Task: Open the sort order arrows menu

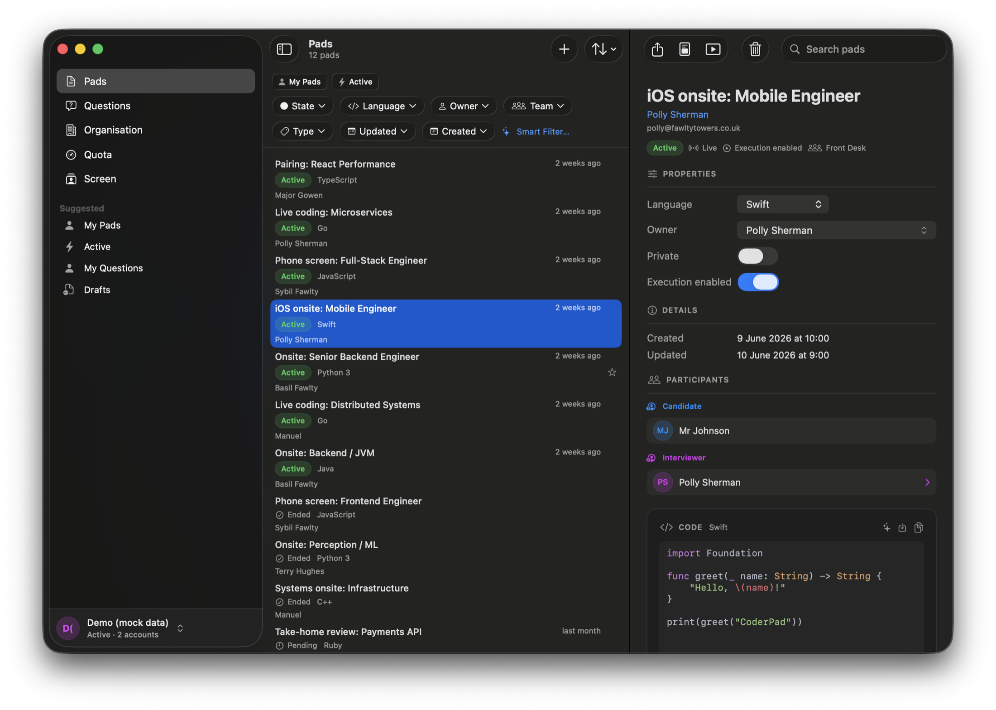Action: coord(603,49)
